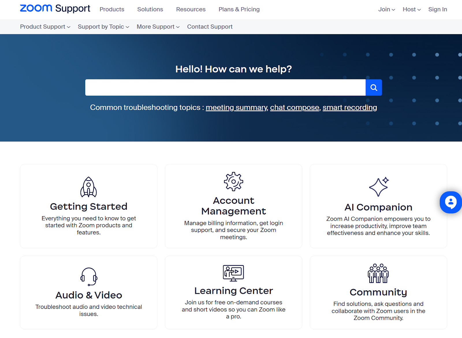Open the Community heading
462x338 pixels.
378,292
